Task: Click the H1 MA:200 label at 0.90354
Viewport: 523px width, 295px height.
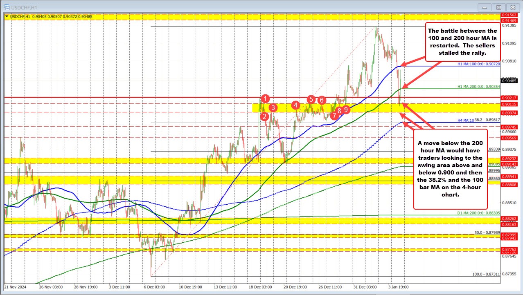Action: pyautogui.click(x=479, y=87)
